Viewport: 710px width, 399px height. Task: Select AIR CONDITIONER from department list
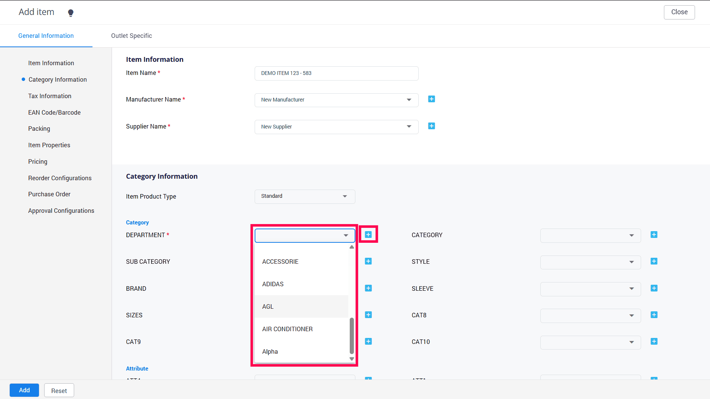287,329
